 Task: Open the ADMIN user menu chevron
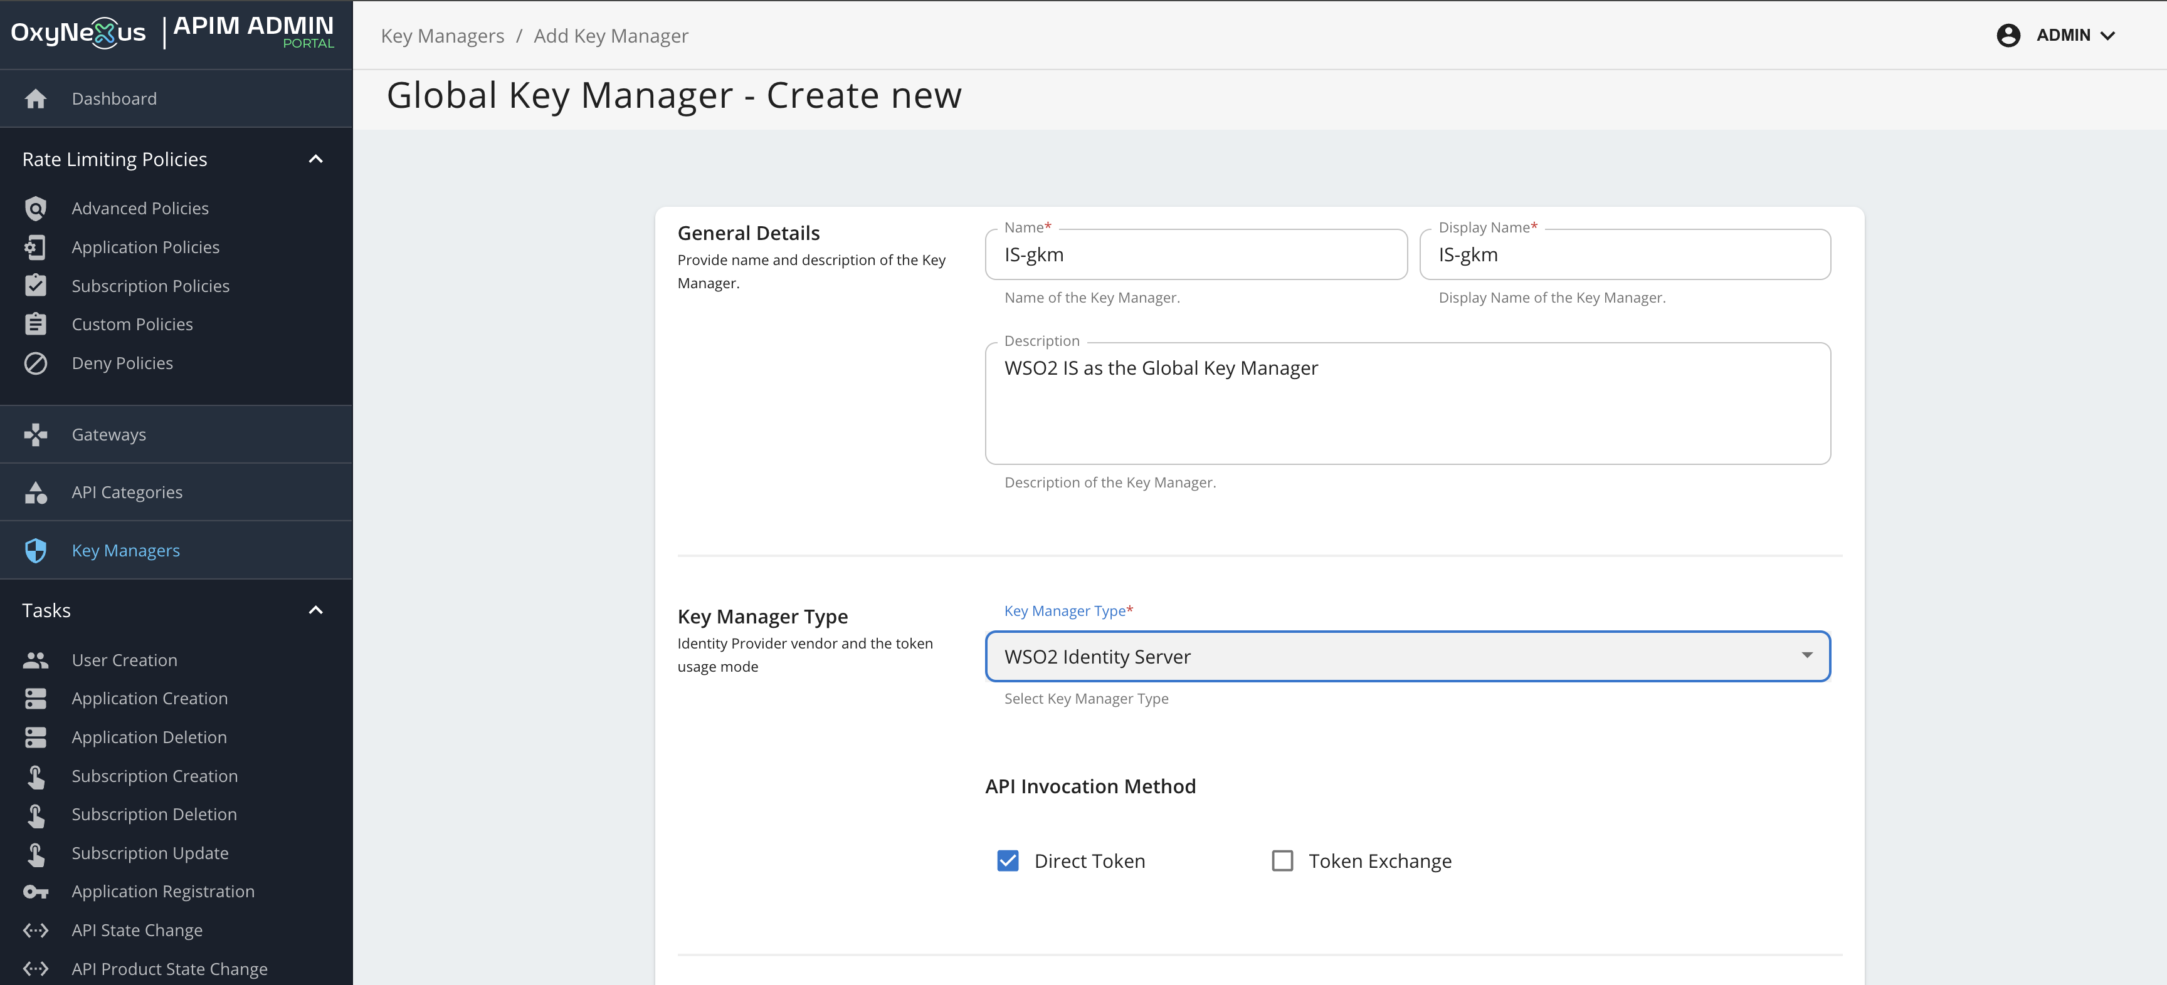coord(2107,35)
